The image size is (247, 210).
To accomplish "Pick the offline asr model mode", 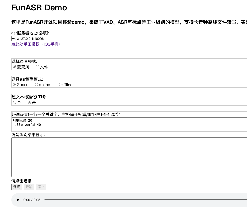I will (x=58, y=85).
